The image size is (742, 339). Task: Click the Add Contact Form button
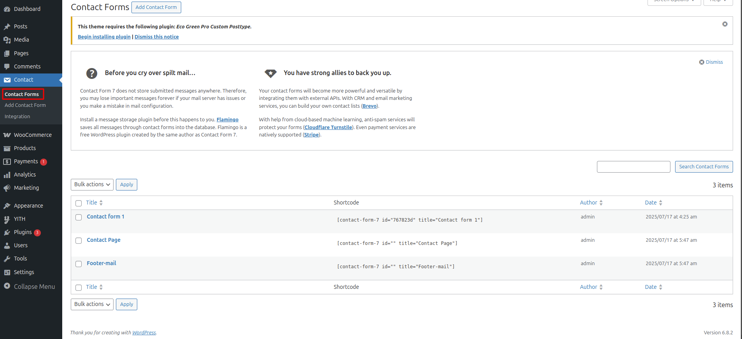click(x=156, y=7)
